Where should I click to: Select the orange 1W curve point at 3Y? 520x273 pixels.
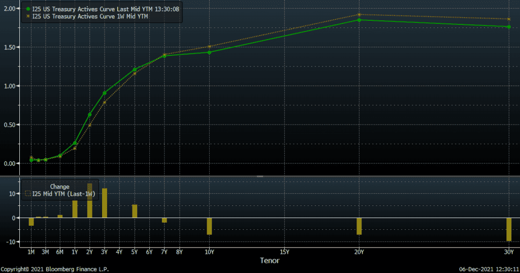pos(105,103)
